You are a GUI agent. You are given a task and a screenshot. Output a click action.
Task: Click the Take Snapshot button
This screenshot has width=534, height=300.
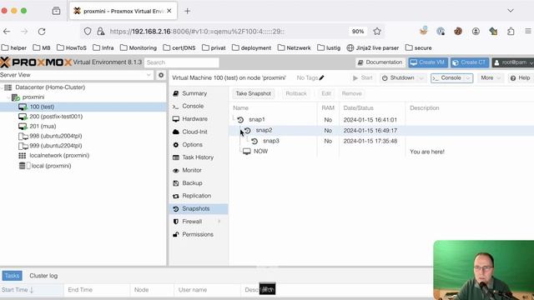(x=254, y=93)
